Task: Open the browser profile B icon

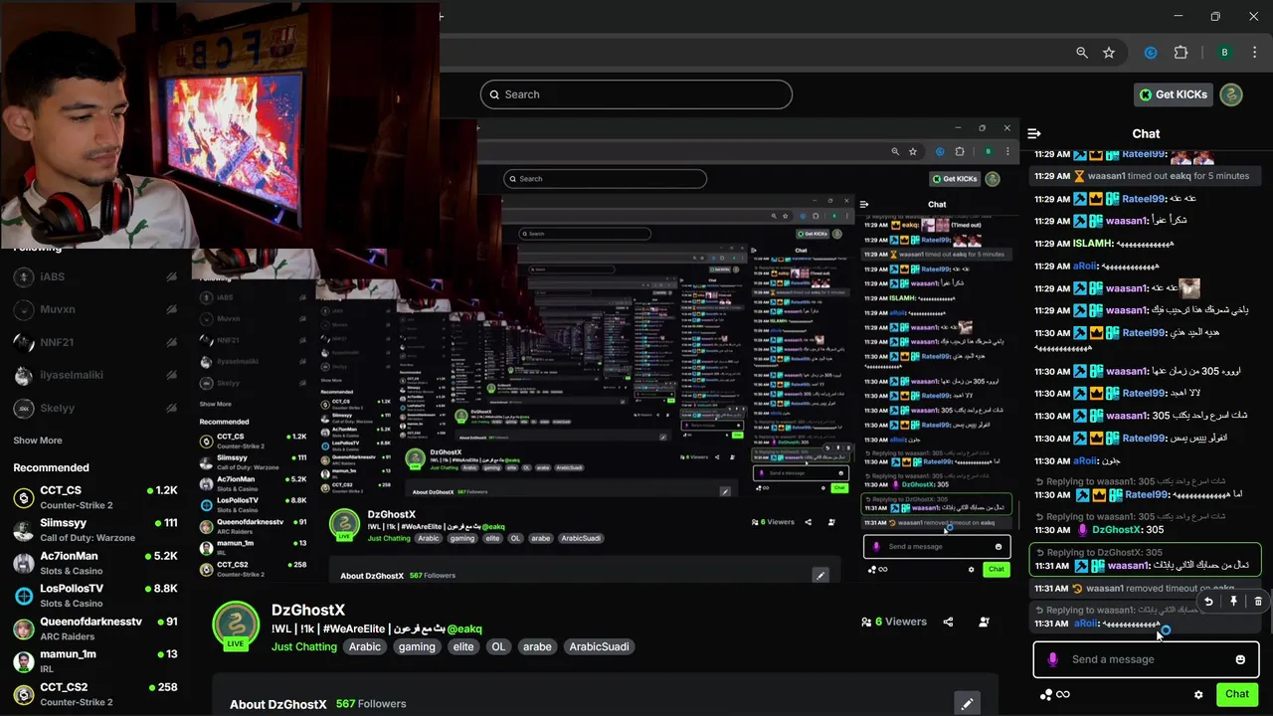Action: click(x=1224, y=53)
